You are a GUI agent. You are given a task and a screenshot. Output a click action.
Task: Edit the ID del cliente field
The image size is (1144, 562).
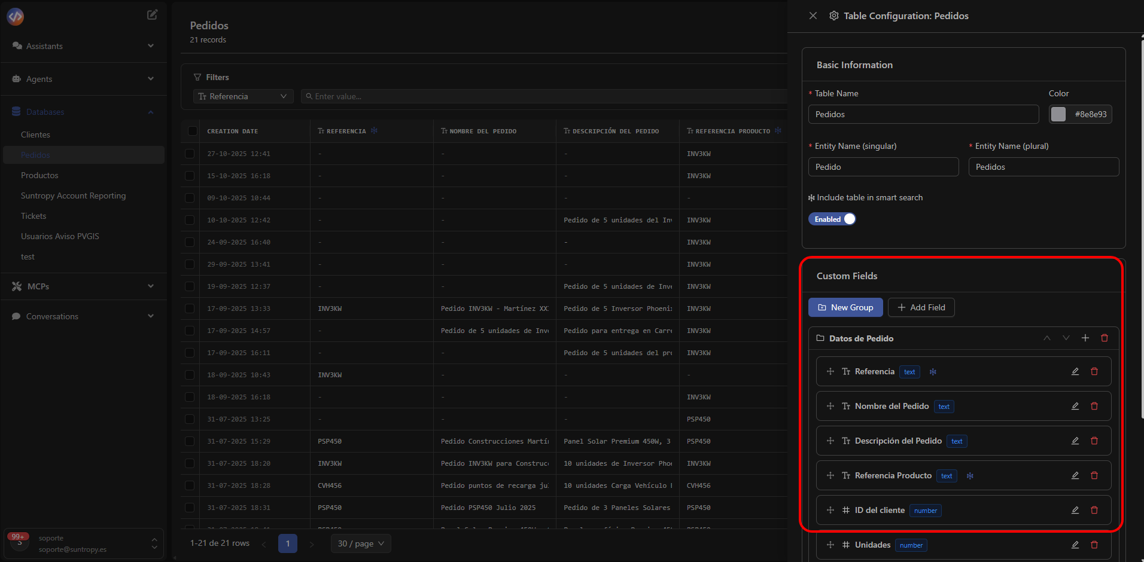point(1075,510)
